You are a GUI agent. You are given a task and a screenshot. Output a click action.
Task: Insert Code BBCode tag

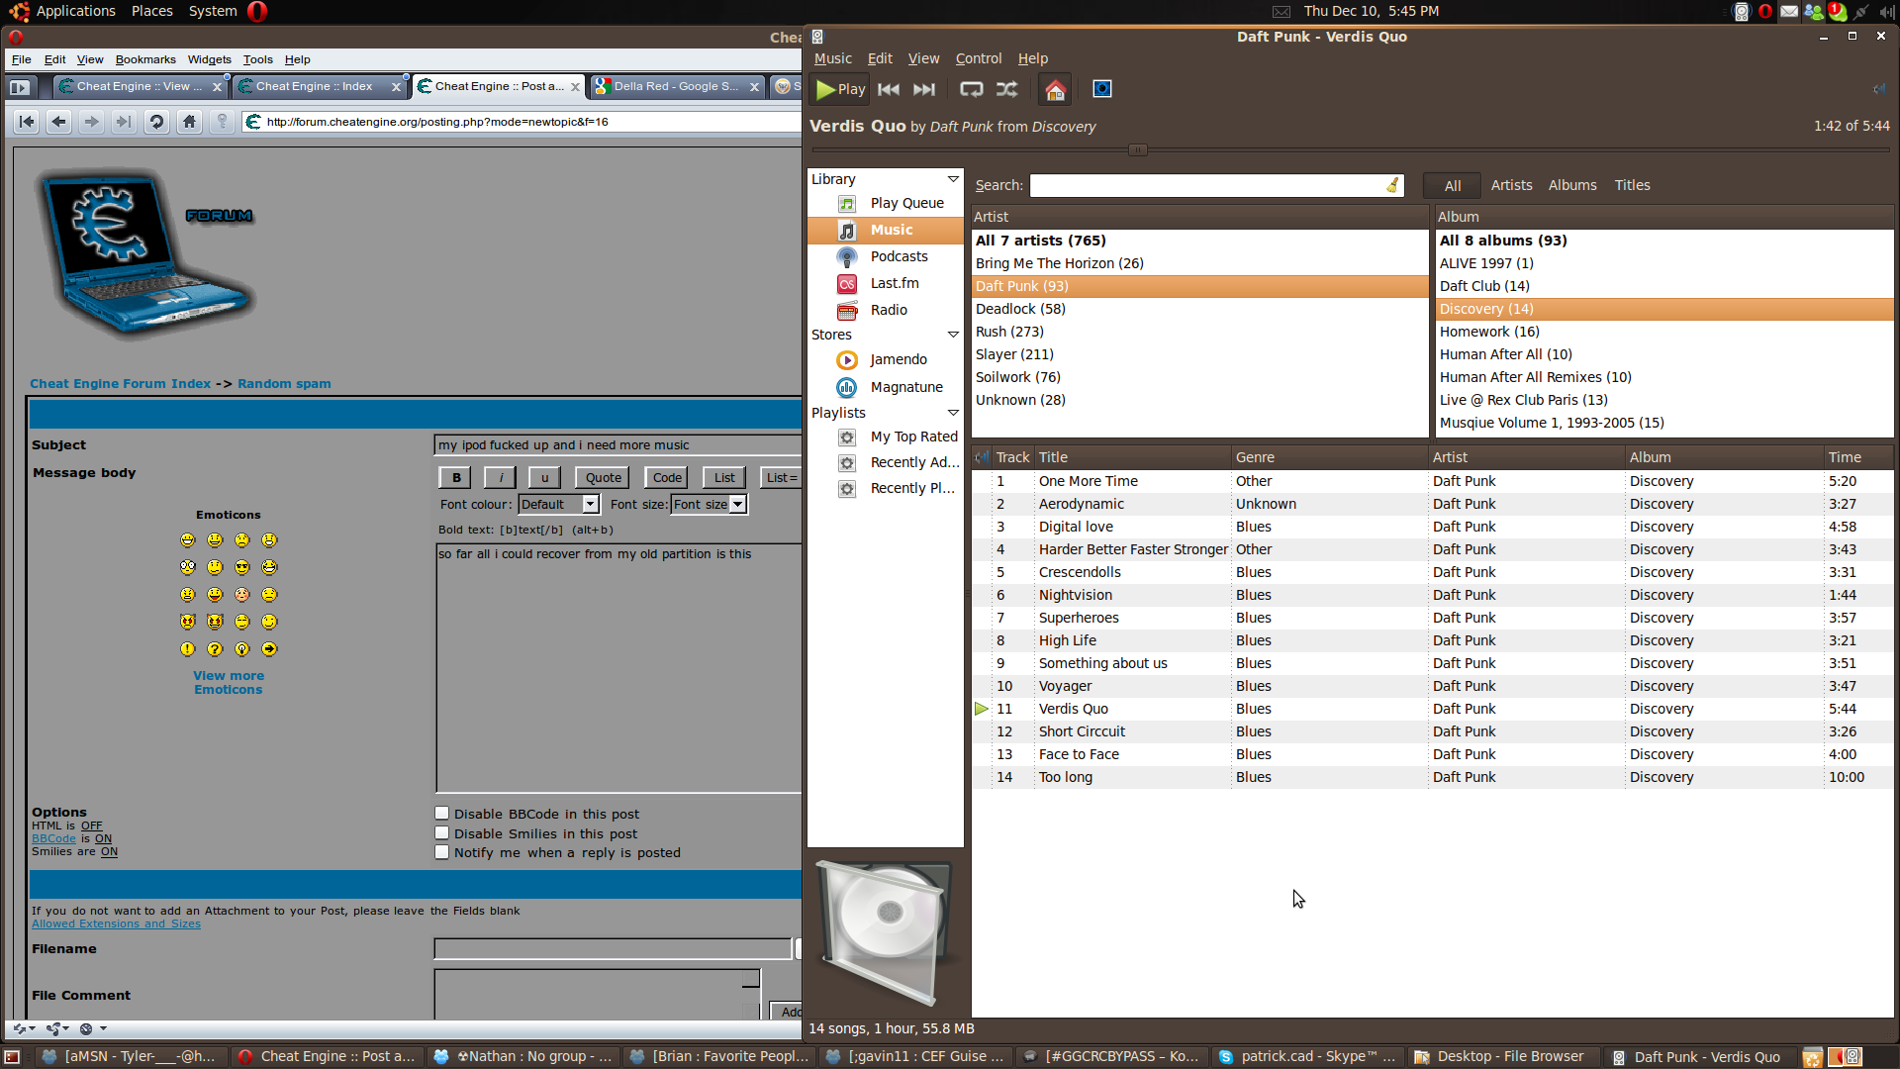click(x=667, y=477)
